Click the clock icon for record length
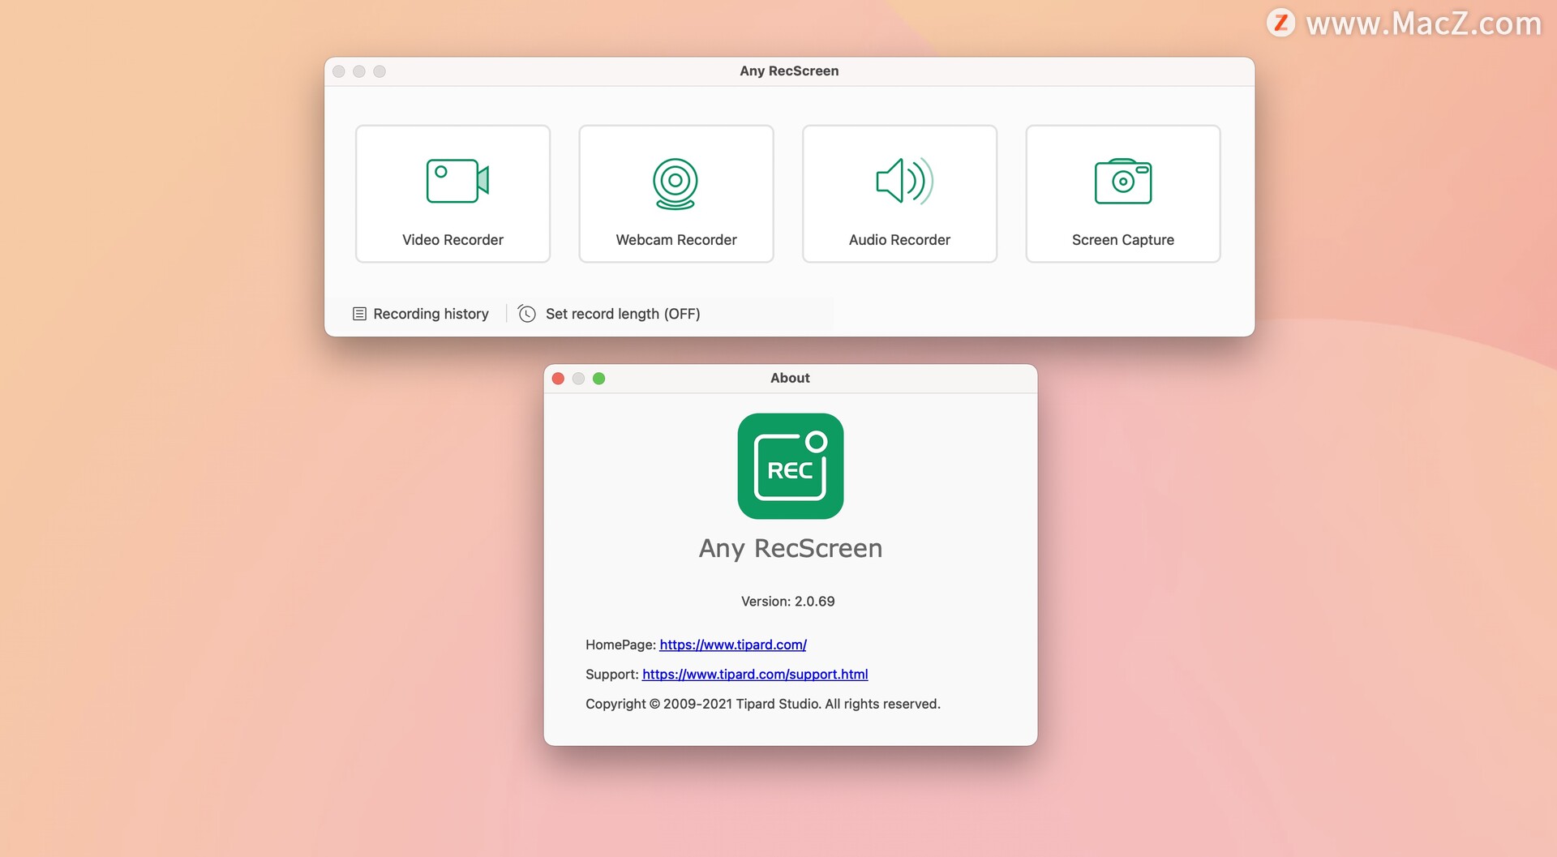This screenshot has height=857, width=1557. pyautogui.click(x=527, y=314)
